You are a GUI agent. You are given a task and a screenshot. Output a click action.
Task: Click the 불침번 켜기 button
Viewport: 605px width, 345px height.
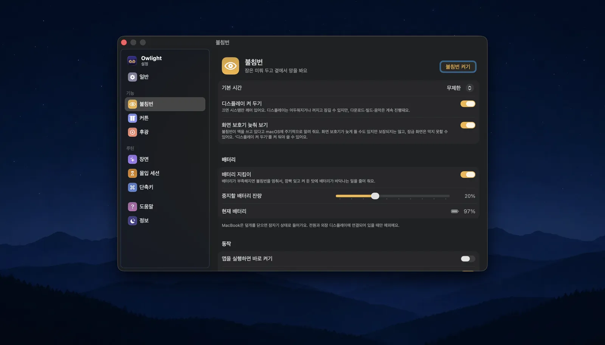pyautogui.click(x=458, y=67)
